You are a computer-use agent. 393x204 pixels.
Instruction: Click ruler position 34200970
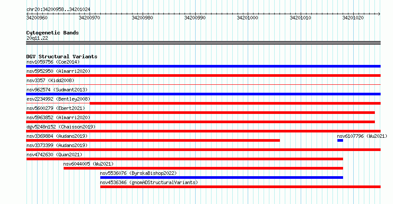tap(90, 18)
